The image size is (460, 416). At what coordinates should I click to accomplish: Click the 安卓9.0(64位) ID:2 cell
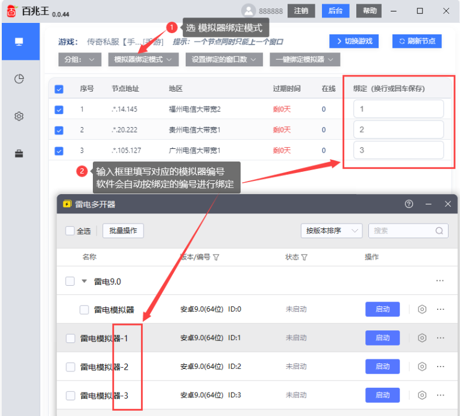click(x=210, y=367)
